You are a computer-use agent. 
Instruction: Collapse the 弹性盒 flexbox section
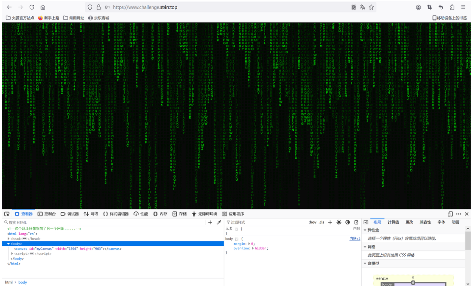pyautogui.click(x=365, y=230)
